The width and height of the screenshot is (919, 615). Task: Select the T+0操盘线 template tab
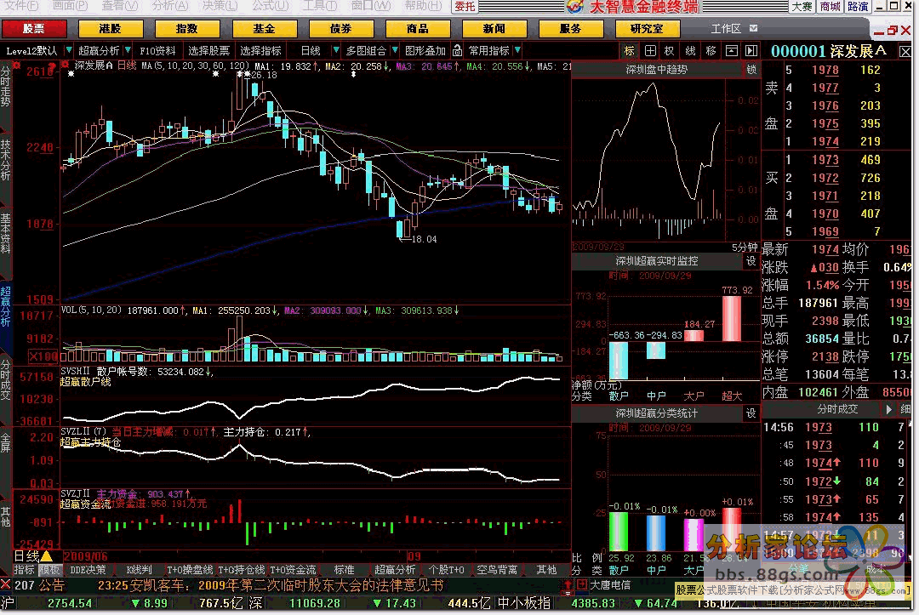pyautogui.click(x=190, y=569)
